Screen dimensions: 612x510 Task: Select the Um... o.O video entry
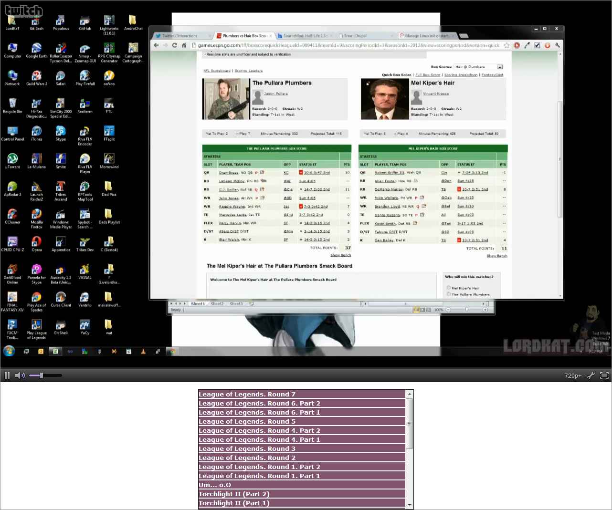pyautogui.click(x=302, y=485)
